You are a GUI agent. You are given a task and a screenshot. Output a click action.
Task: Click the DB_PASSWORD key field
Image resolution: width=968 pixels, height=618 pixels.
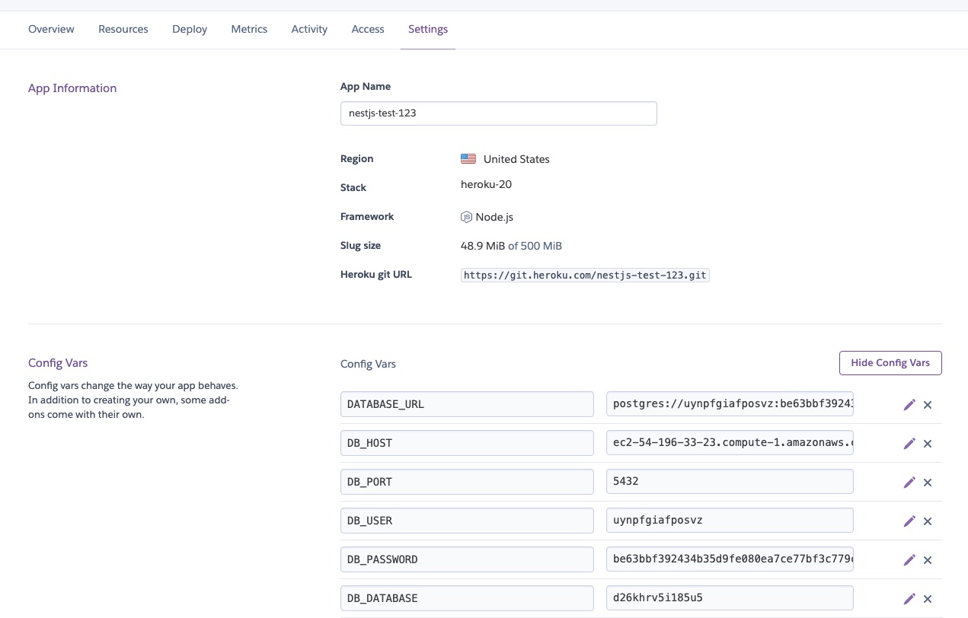tap(467, 559)
